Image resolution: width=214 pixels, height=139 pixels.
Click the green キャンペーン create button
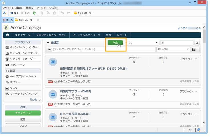point(23,113)
